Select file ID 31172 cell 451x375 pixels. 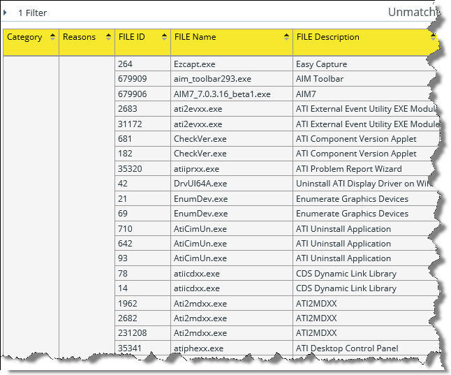[142, 124]
